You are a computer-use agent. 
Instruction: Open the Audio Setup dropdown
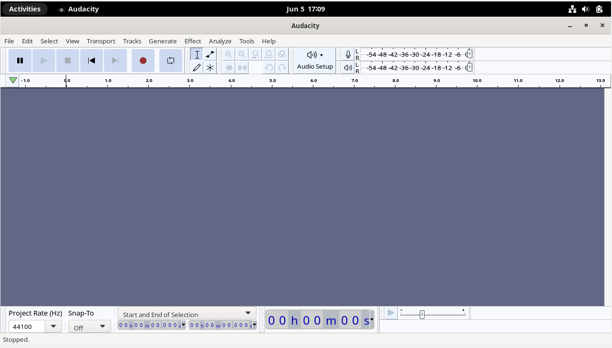315,61
